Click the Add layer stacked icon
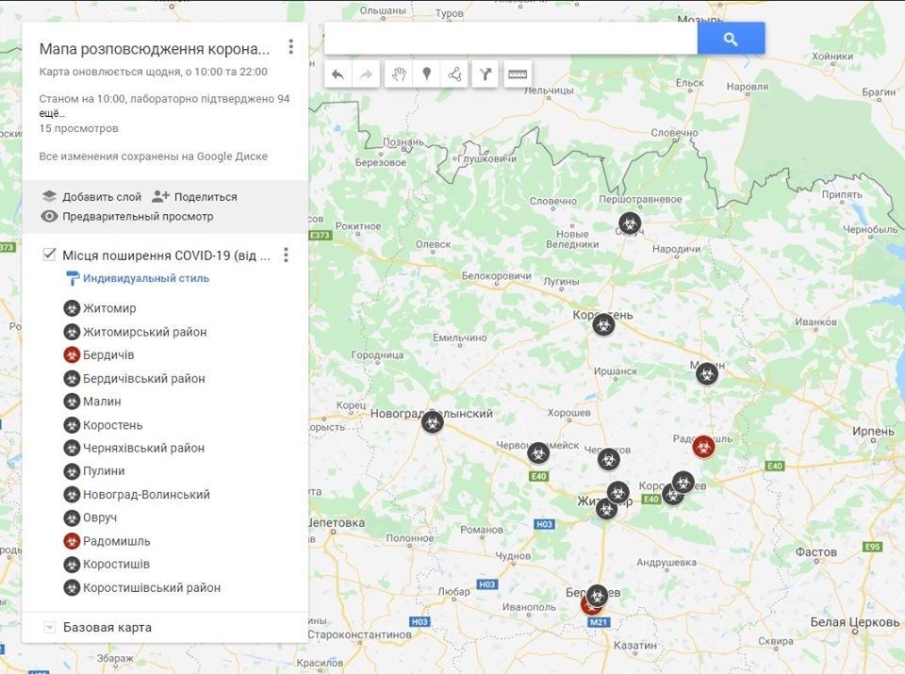 tap(50, 196)
